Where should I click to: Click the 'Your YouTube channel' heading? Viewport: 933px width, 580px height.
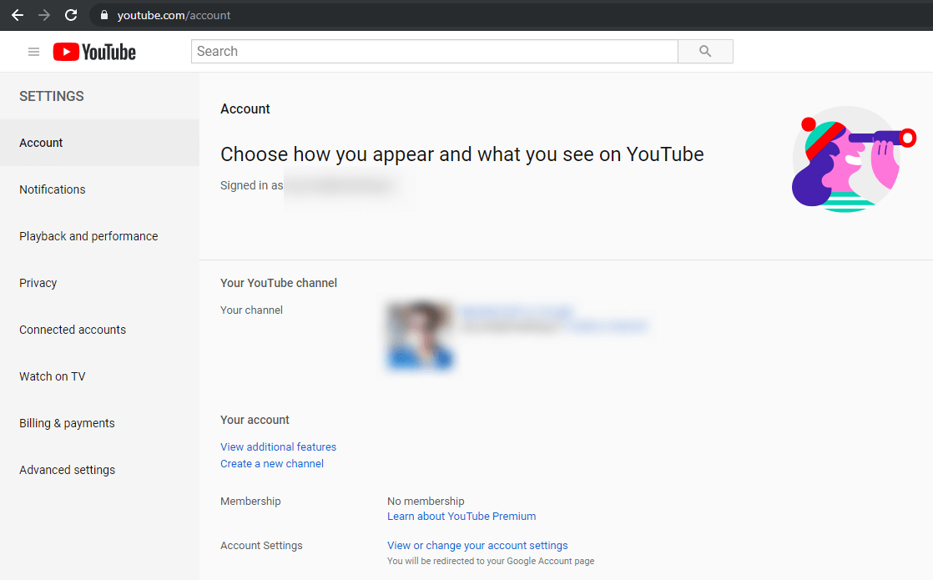[279, 283]
